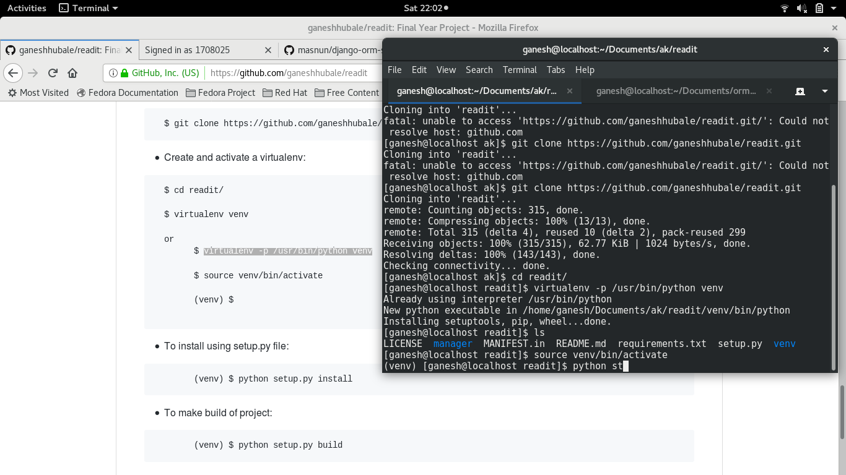Open Fedora Project bookmark folder
The width and height of the screenshot is (846, 475).
tap(220, 93)
